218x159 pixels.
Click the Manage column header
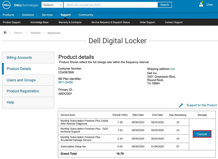(202, 115)
